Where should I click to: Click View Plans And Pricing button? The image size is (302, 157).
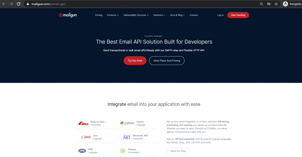tap(167, 61)
